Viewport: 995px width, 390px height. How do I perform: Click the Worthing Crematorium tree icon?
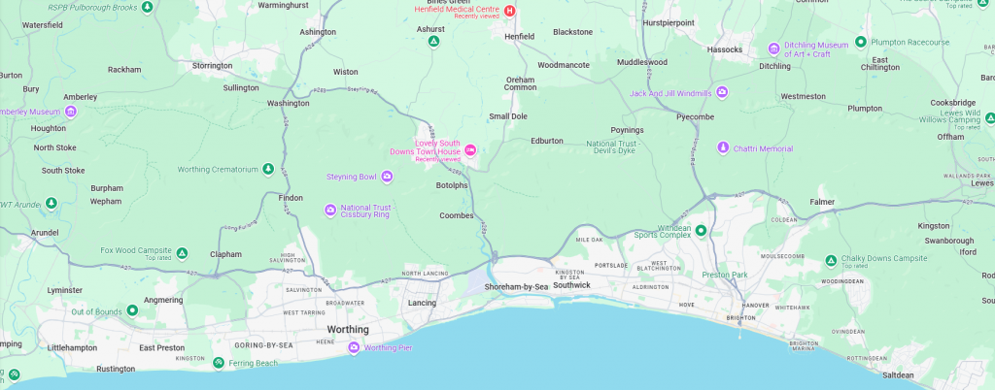pos(268,169)
